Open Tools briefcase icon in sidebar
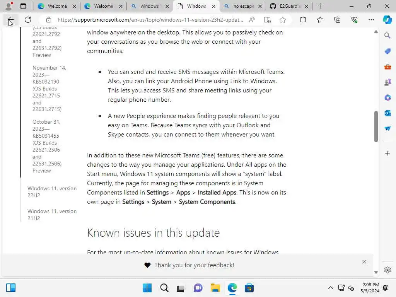This screenshot has width=396, height=297. (x=387, y=67)
